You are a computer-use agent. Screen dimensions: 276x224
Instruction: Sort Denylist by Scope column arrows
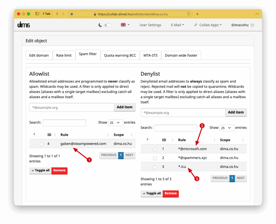(x=243, y=140)
